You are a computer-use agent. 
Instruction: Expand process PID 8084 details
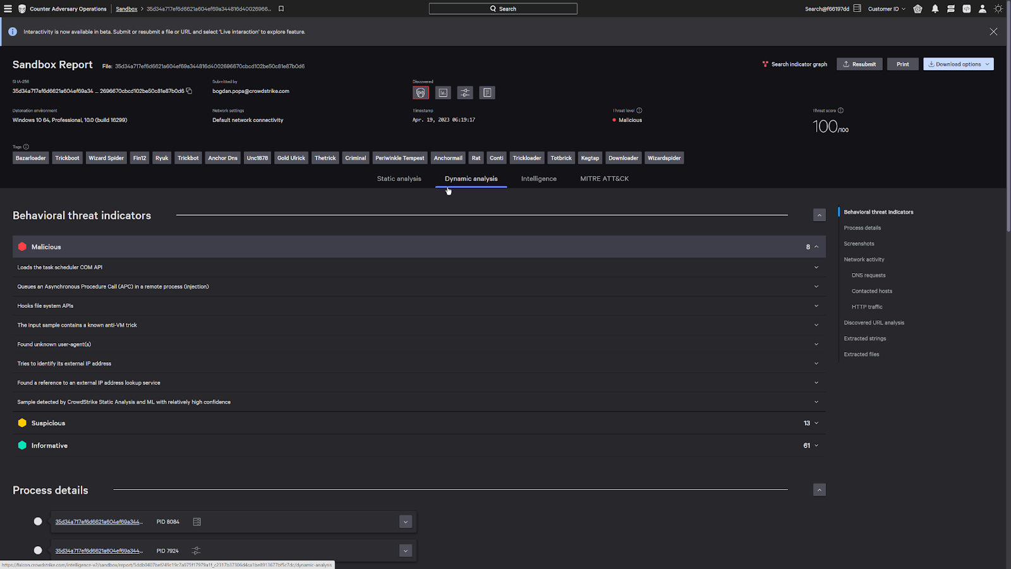406,522
